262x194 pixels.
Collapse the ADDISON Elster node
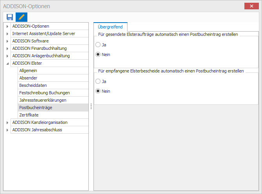[7, 63]
